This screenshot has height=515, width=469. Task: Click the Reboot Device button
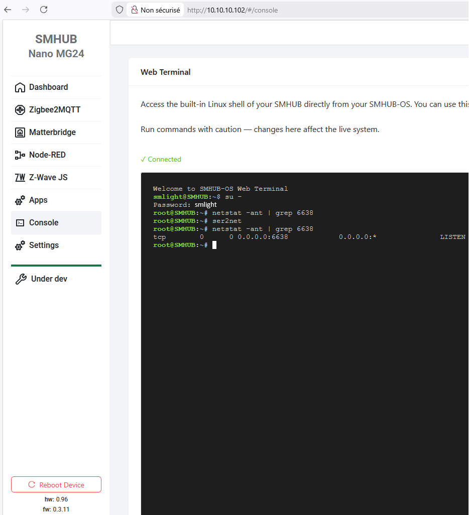coord(56,484)
